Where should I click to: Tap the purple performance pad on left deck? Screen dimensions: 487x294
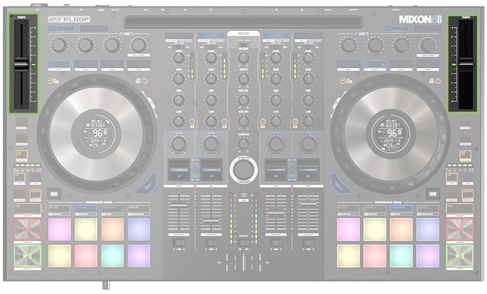(x=139, y=256)
